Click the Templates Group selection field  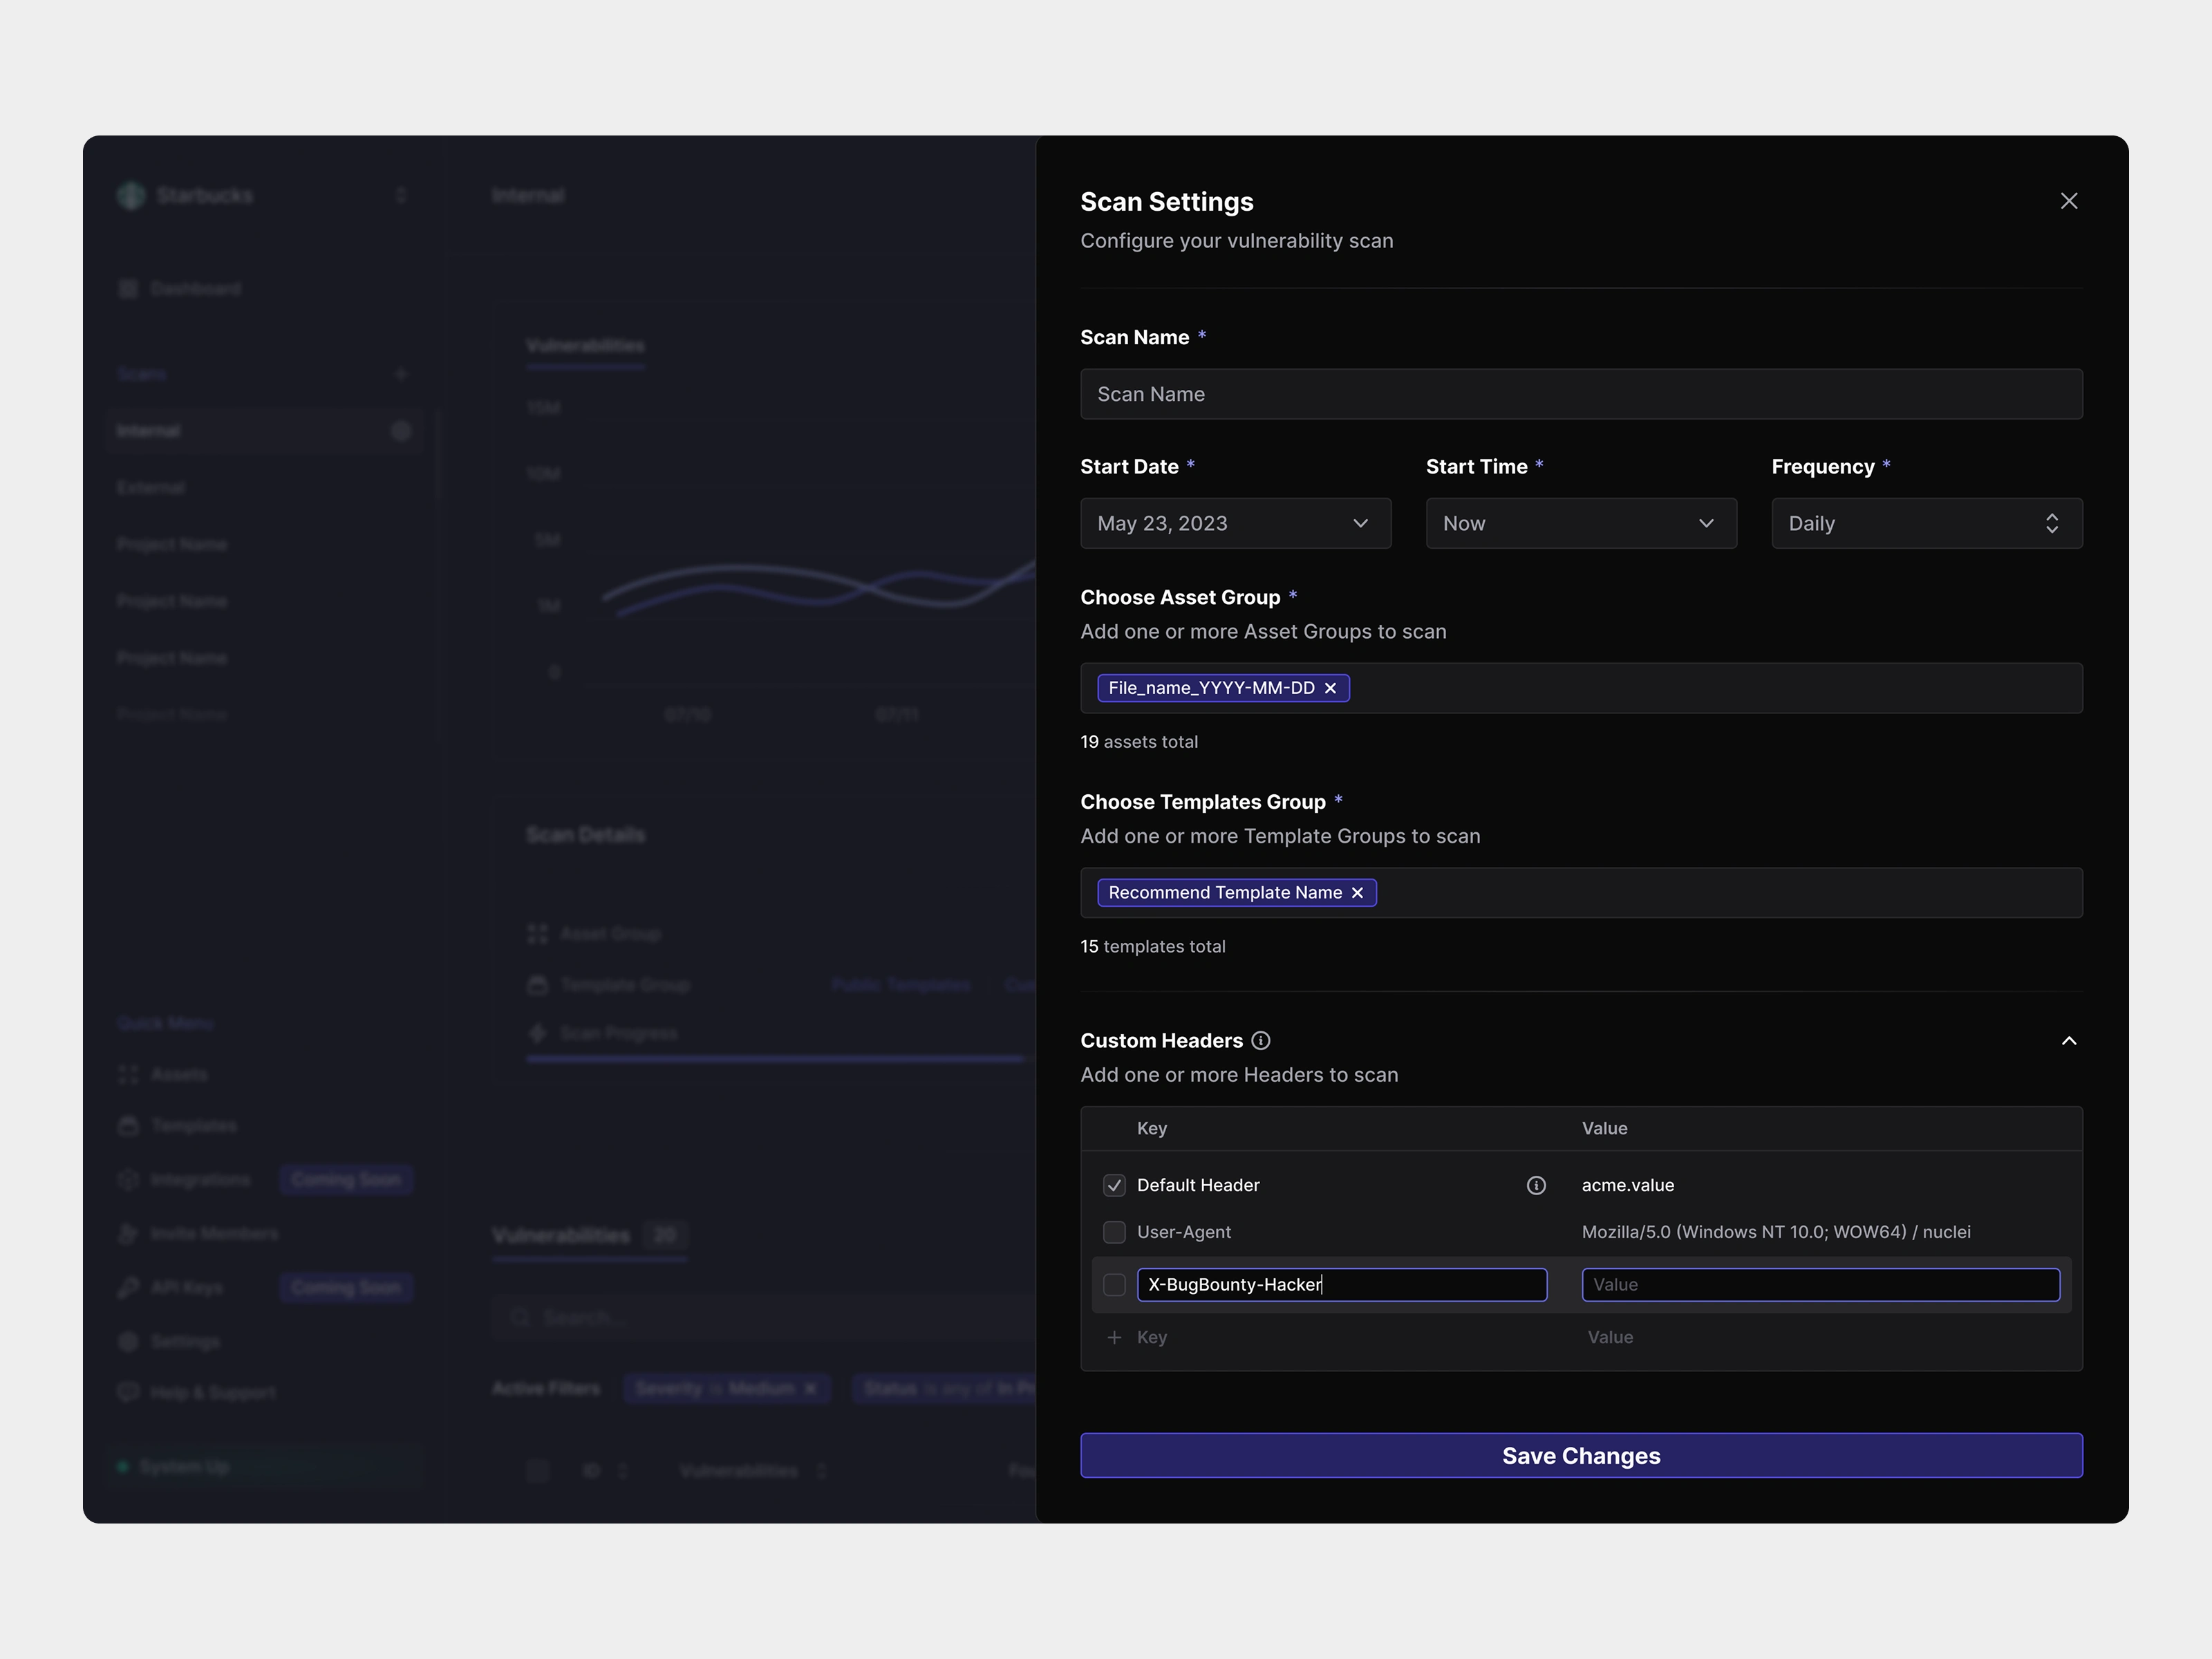coord(1581,893)
